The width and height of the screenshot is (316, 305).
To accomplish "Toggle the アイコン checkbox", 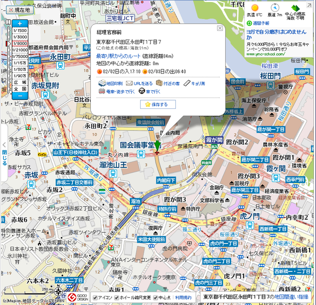I will coord(95,297).
